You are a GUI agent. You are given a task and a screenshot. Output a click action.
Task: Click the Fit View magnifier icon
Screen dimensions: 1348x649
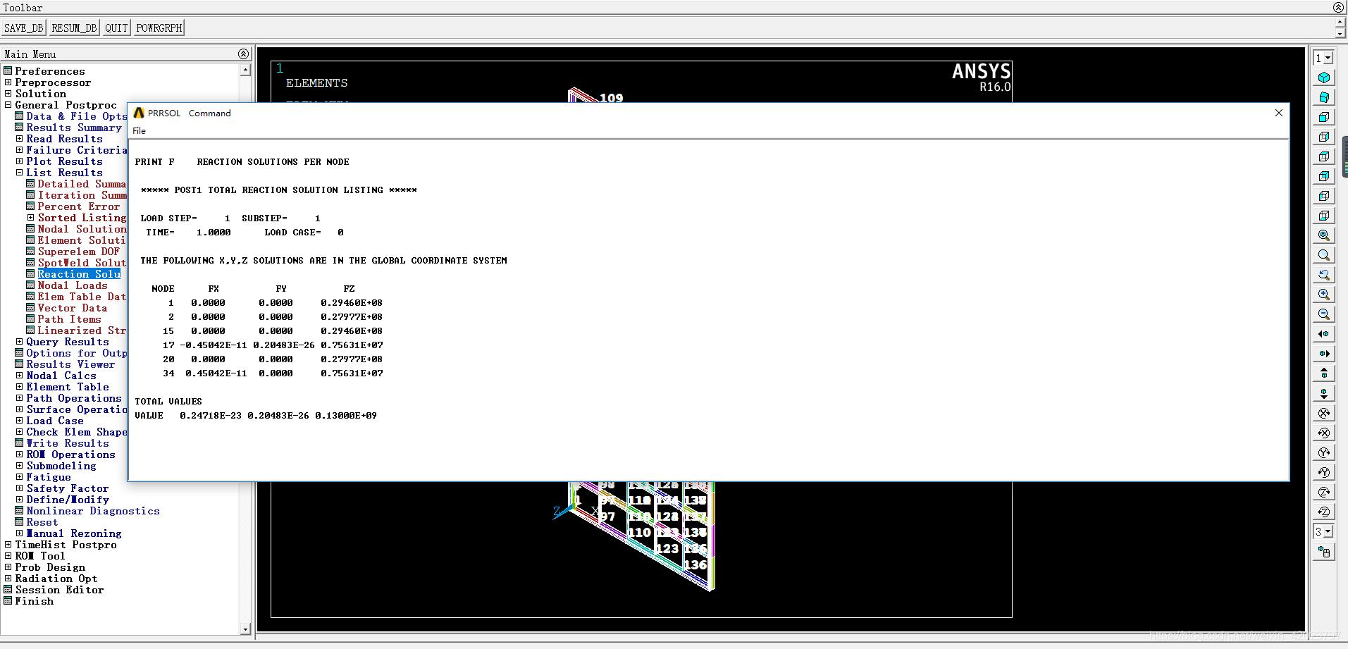click(x=1323, y=235)
